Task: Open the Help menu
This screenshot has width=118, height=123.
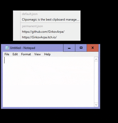Action: [x=47, y=54]
